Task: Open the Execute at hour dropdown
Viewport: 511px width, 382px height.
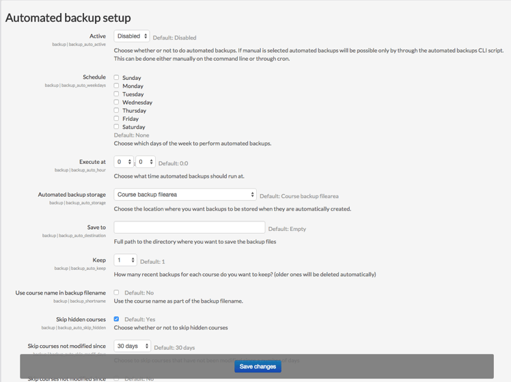Action: [124, 162]
